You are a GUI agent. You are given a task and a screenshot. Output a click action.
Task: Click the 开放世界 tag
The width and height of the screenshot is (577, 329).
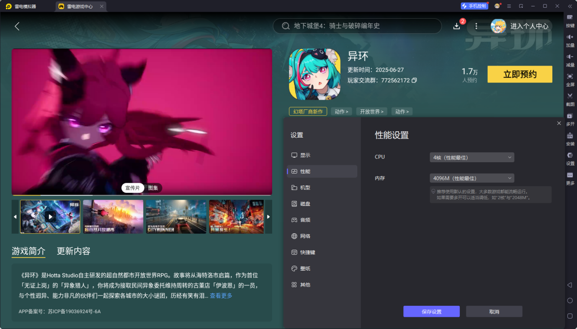pos(371,112)
